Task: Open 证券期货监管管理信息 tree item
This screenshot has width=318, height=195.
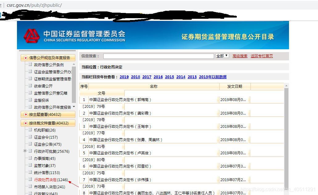Action: (53, 79)
